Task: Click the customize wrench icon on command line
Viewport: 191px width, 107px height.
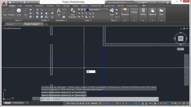Action: click(38, 99)
